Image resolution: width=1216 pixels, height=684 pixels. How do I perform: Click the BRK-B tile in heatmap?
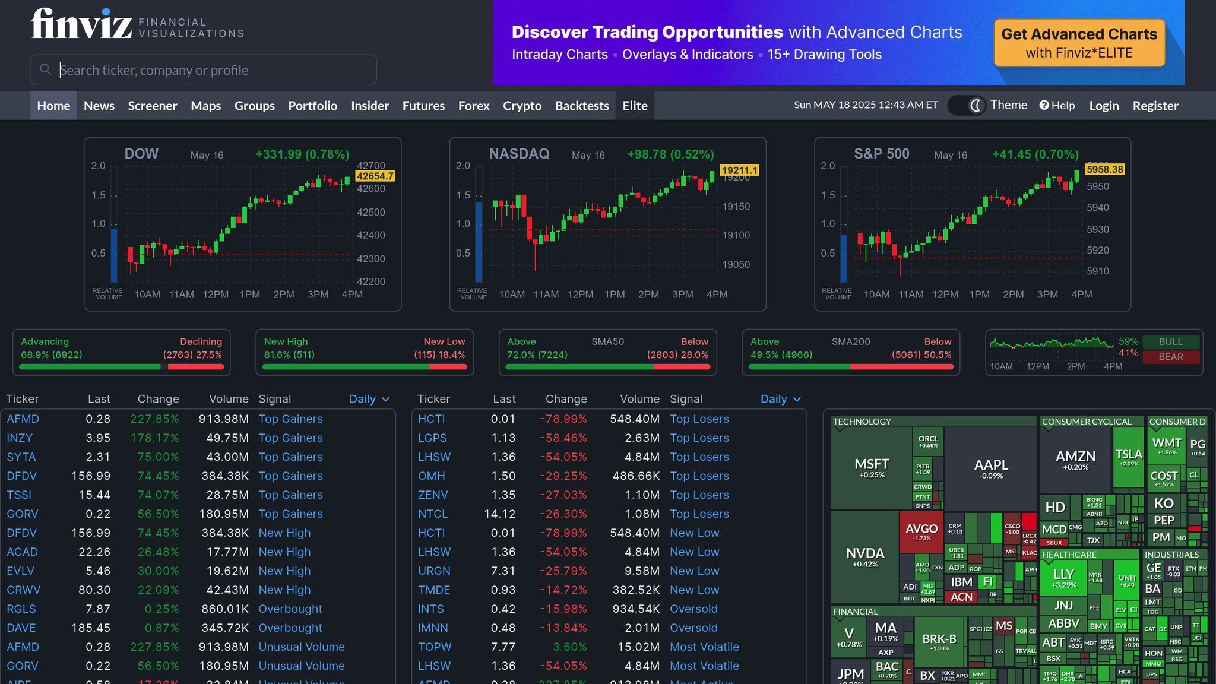[x=939, y=641]
